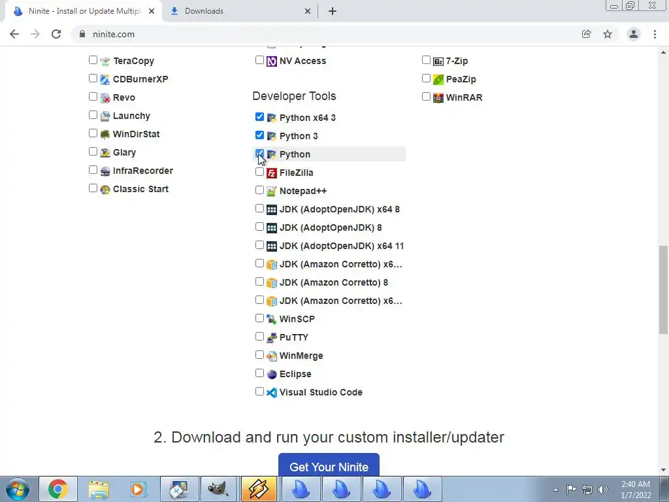Enable the Launchy checkbox
The width and height of the screenshot is (669, 502).
[x=93, y=115]
